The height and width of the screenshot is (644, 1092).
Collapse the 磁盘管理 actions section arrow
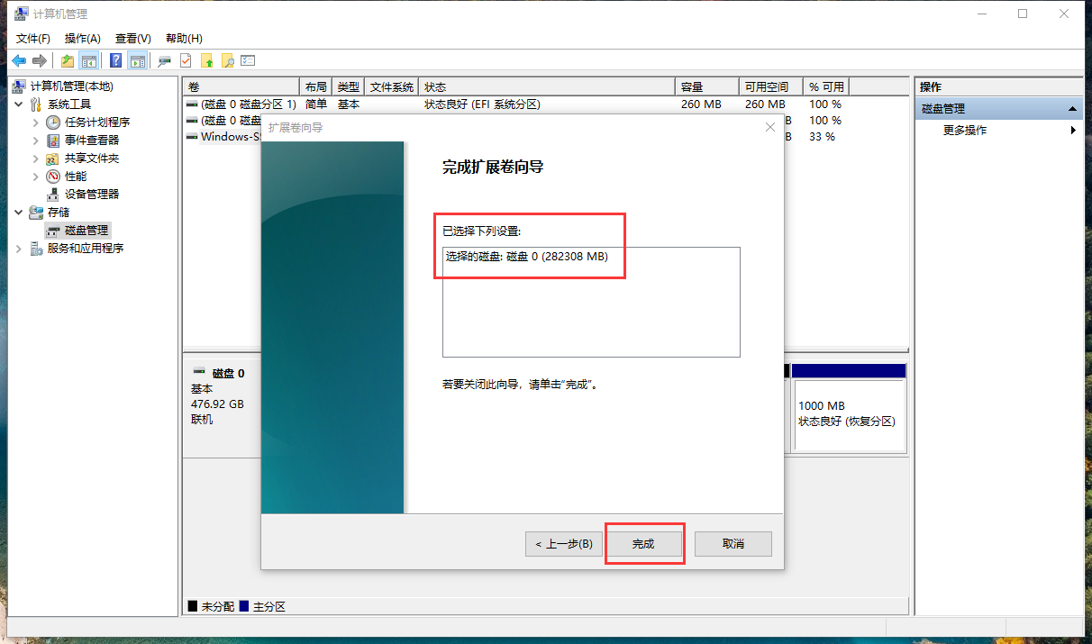click(x=1073, y=109)
